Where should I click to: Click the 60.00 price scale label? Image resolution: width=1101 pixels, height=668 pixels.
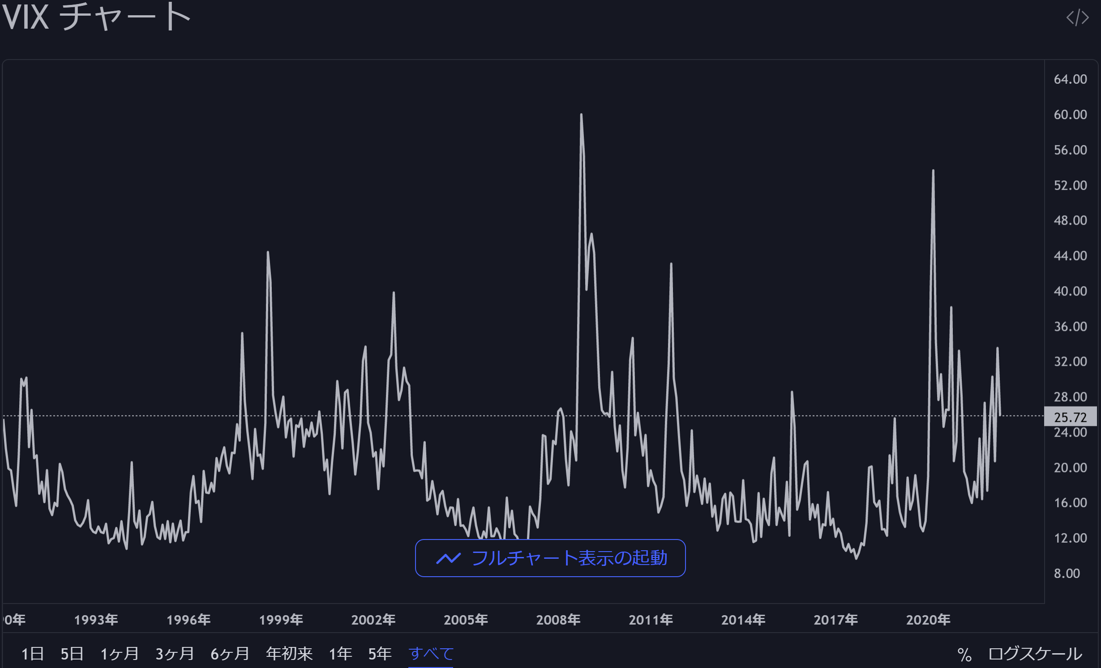tap(1070, 115)
